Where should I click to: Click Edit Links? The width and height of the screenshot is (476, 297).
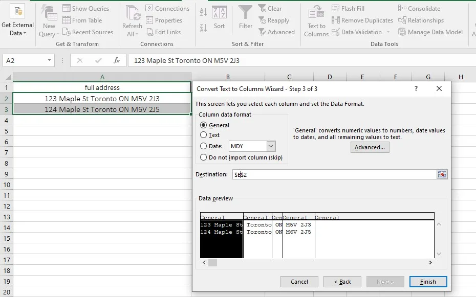coord(163,32)
